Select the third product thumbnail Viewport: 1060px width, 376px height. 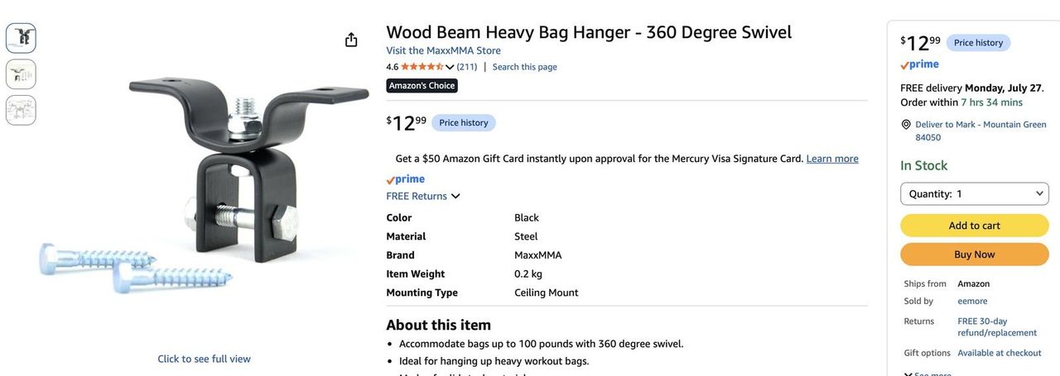click(21, 110)
